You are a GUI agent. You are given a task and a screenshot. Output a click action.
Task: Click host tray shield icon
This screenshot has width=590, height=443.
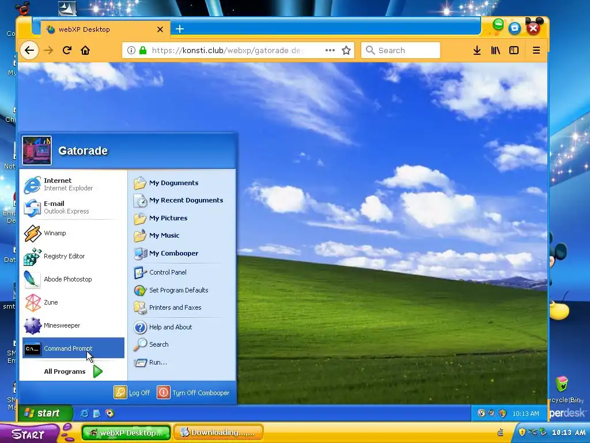click(522, 432)
